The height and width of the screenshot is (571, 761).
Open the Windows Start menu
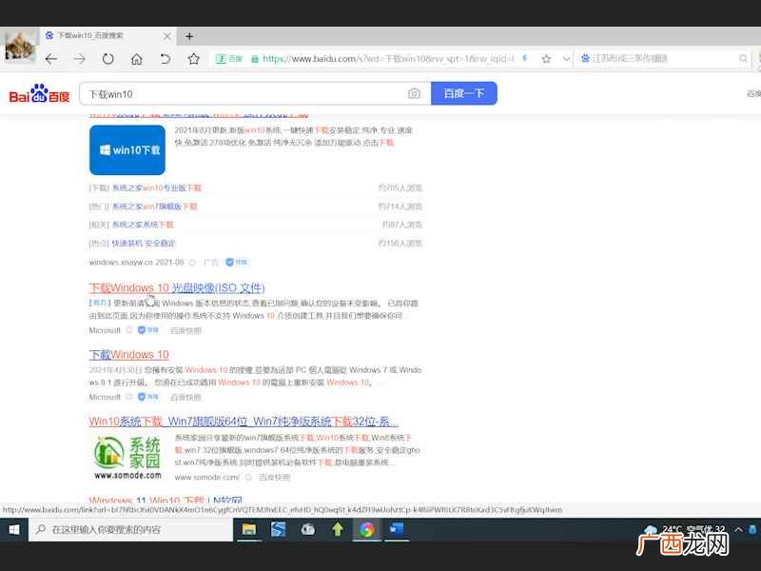pyautogui.click(x=13, y=529)
